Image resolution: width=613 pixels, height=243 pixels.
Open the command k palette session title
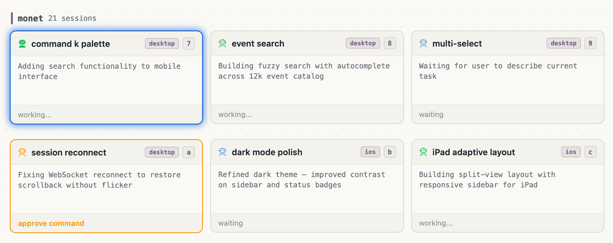pos(70,44)
